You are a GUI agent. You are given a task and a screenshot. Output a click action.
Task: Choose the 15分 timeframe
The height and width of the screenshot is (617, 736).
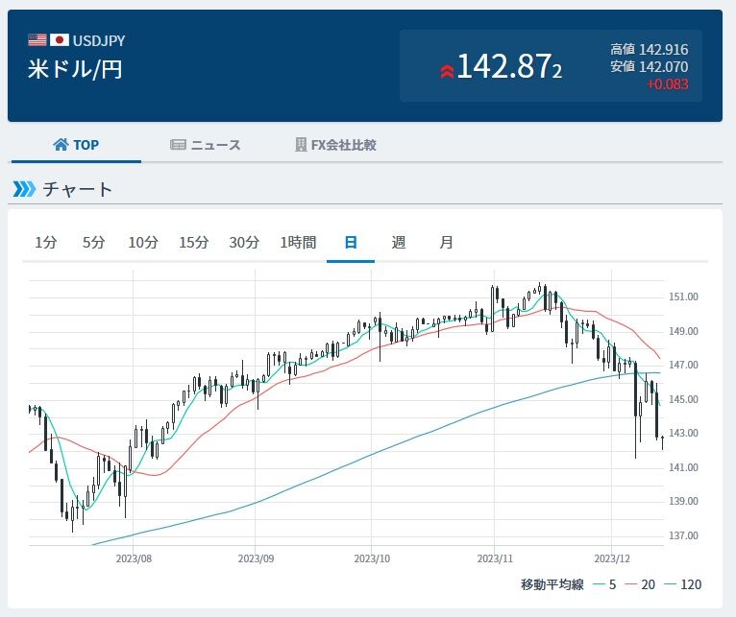coord(193,243)
